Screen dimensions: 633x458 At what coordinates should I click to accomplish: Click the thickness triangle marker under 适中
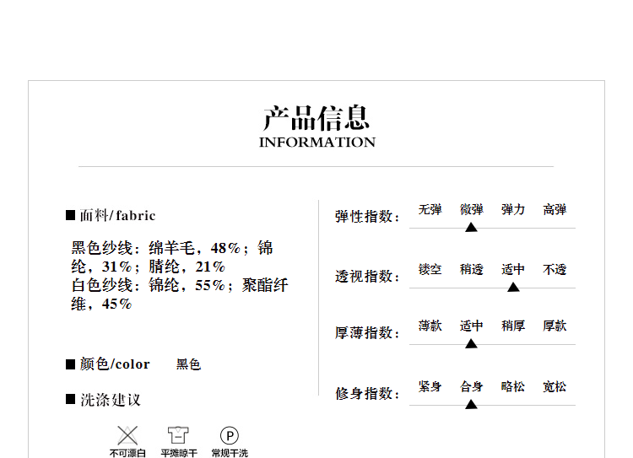click(471, 344)
